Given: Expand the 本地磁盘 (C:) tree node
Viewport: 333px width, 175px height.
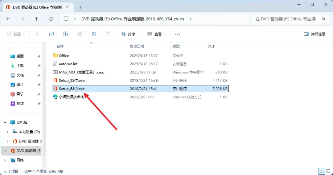Looking at the screenshot, I should (7, 132).
